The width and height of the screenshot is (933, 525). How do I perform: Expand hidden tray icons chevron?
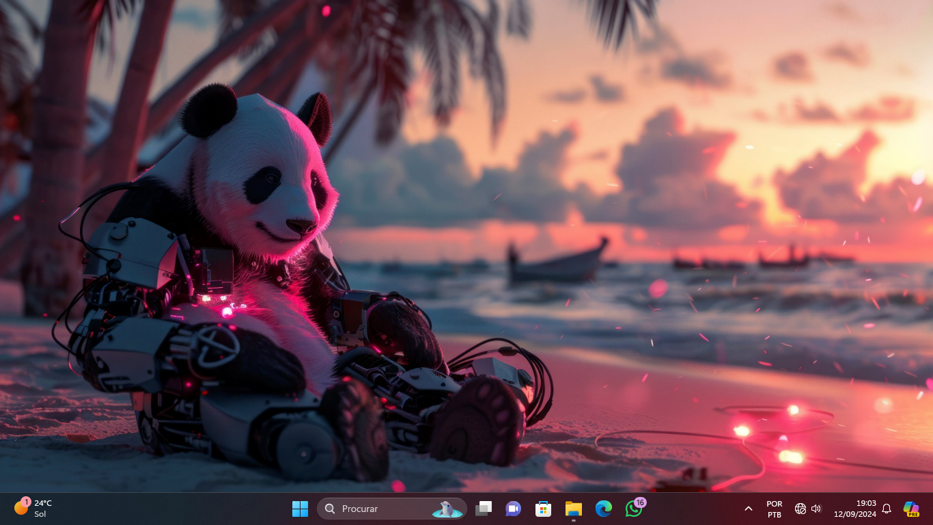coord(749,509)
